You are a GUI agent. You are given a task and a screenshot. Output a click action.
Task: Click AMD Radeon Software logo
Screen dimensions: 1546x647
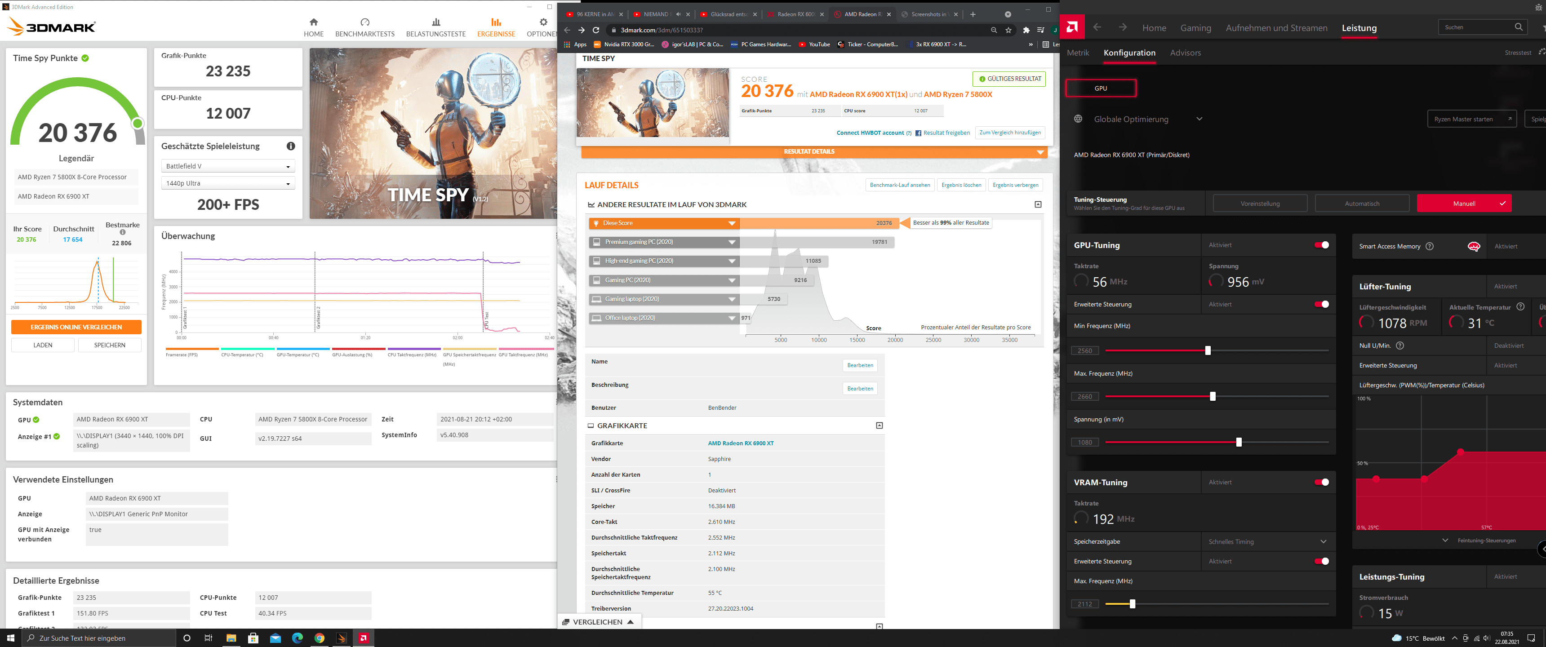tap(1072, 27)
